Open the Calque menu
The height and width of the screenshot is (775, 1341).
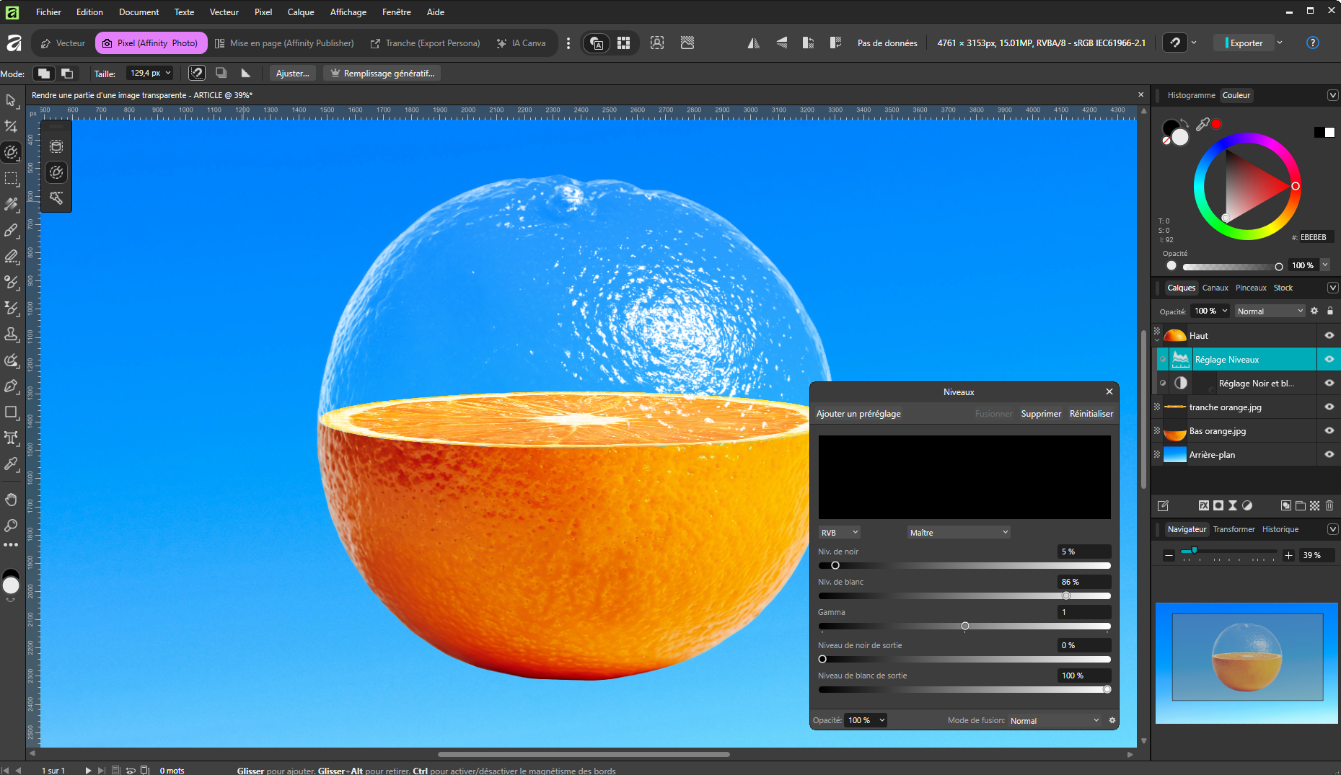click(301, 12)
